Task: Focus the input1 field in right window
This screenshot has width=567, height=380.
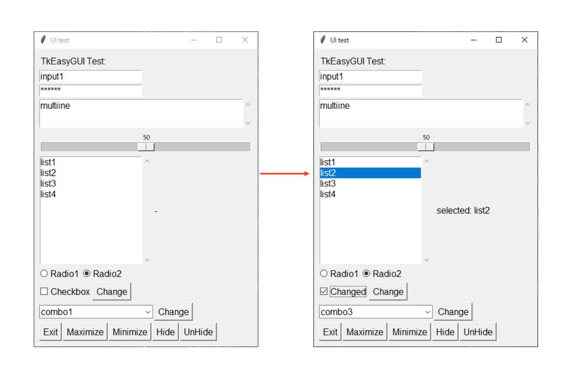Action: click(x=370, y=77)
